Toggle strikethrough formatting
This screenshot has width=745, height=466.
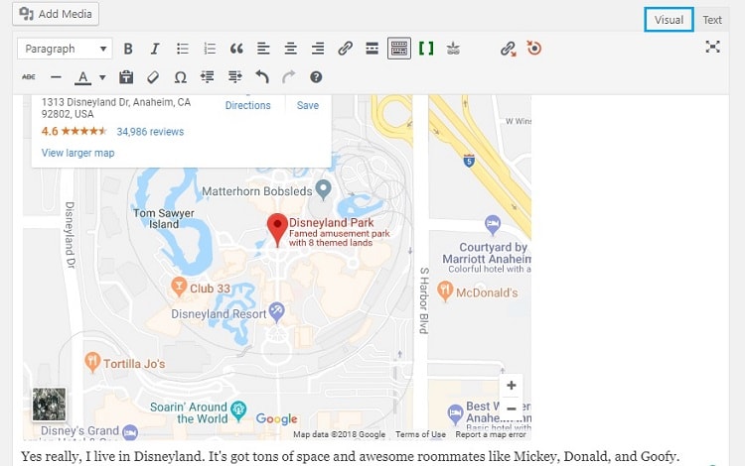(29, 76)
